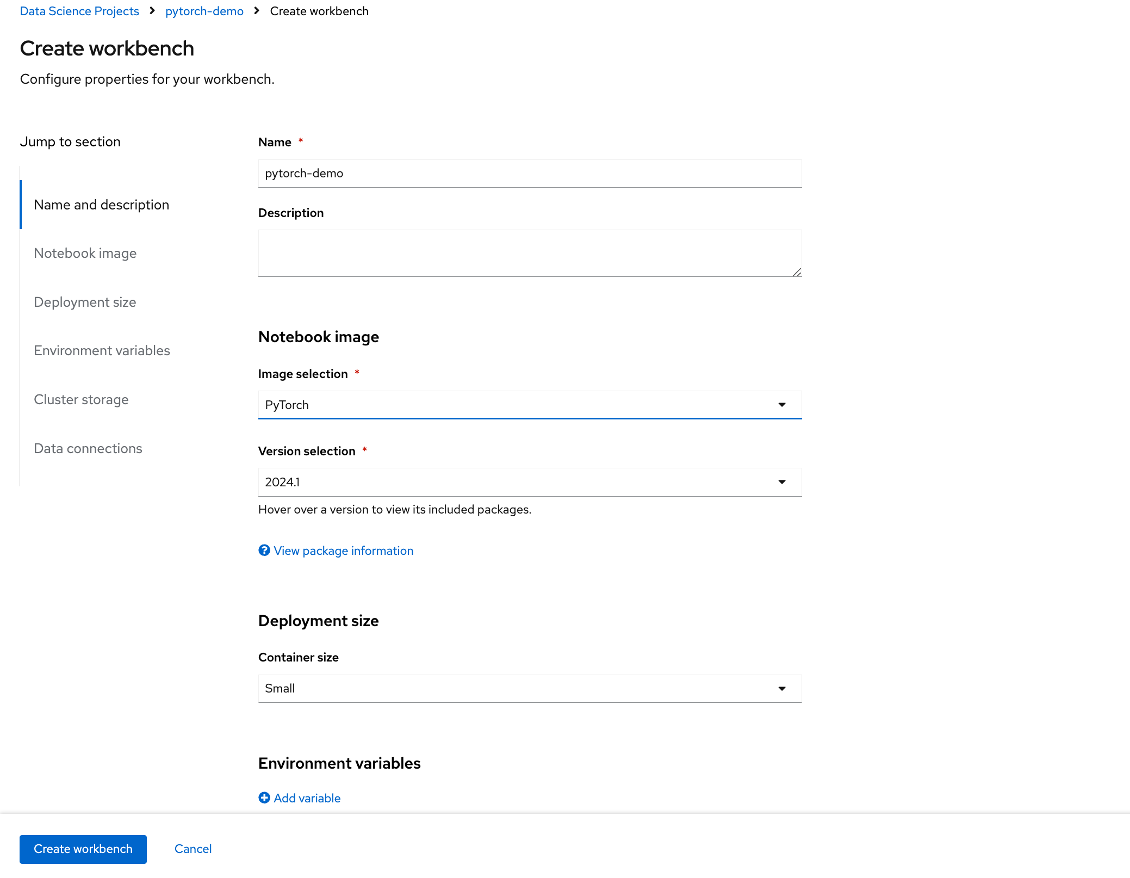Click the caret arrow in Container size dropdown
1130x878 pixels.
[x=782, y=689]
